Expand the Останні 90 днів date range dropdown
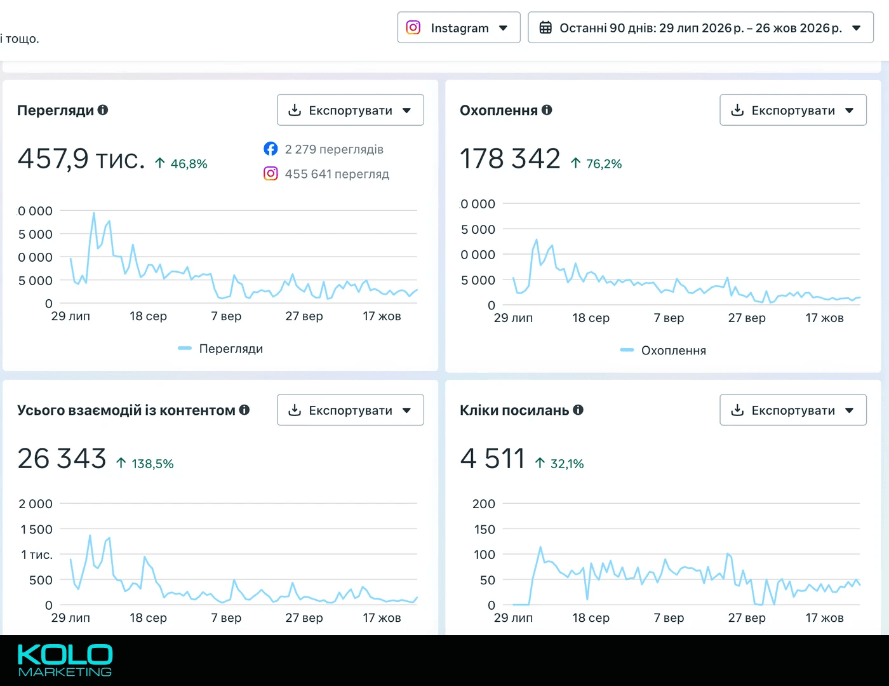Image resolution: width=889 pixels, height=686 pixels. (700, 27)
